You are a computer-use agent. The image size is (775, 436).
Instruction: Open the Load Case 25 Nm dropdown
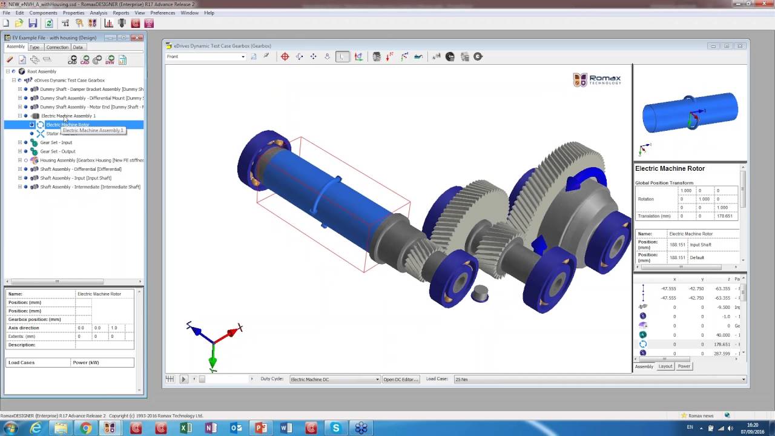pyautogui.click(x=599, y=379)
